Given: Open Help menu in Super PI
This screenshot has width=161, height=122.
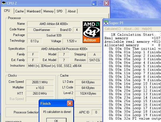Looking at the screenshot, I should (147, 29).
